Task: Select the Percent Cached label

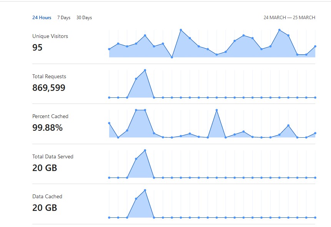Action: pos(50,116)
